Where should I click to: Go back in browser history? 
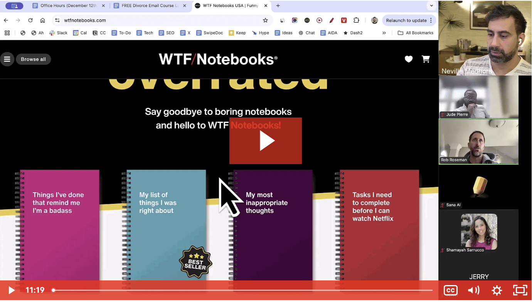(x=6, y=20)
